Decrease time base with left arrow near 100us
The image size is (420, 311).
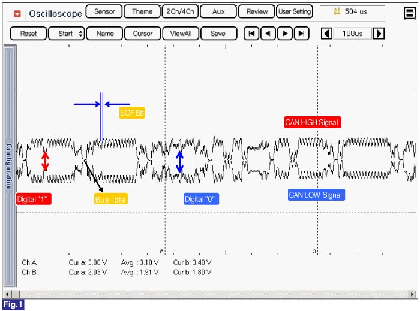pyautogui.click(x=326, y=34)
